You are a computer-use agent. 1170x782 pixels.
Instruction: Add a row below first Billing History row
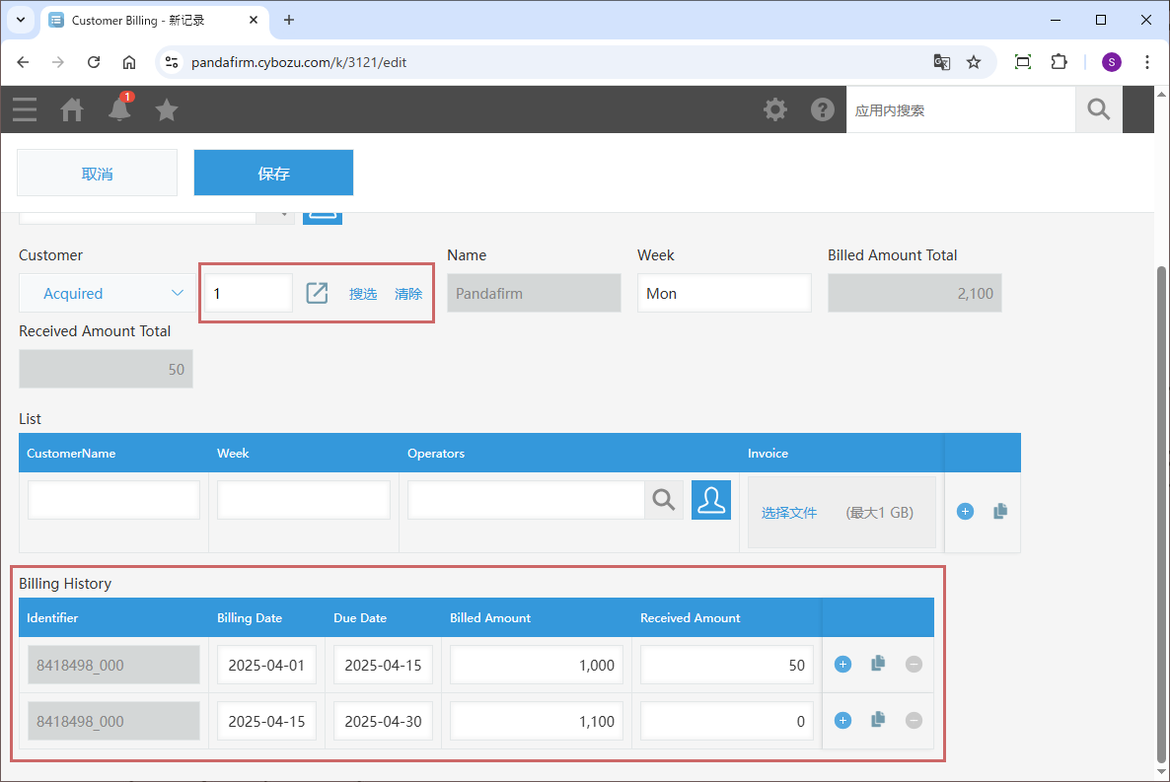coord(842,665)
